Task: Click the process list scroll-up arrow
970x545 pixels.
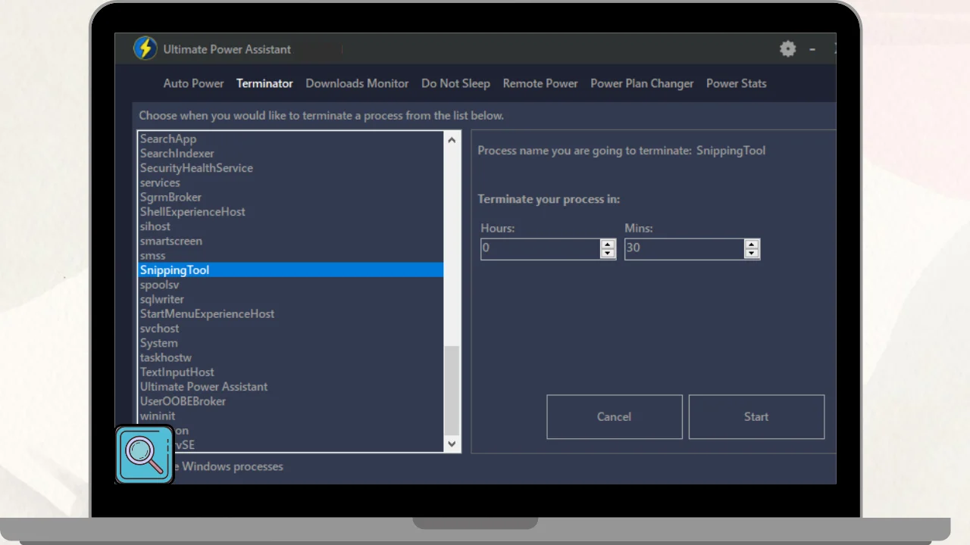Action: click(x=452, y=140)
